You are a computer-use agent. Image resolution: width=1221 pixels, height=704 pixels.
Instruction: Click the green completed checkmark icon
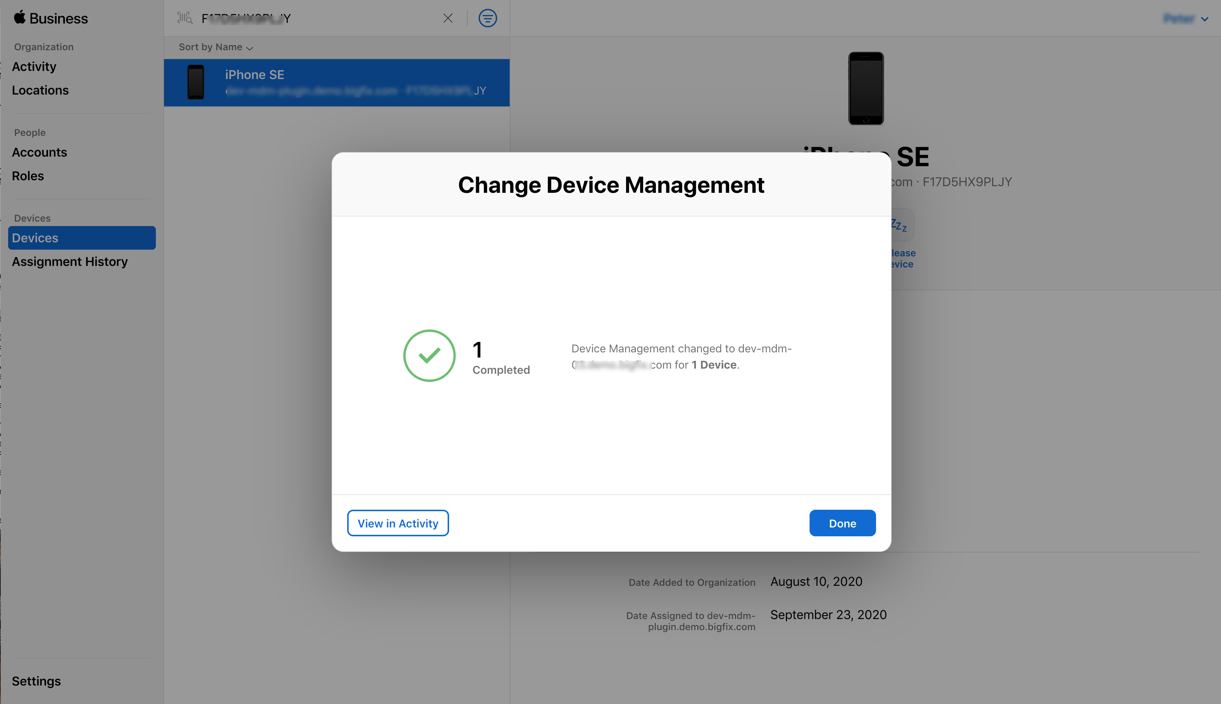(x=429, y=356)
